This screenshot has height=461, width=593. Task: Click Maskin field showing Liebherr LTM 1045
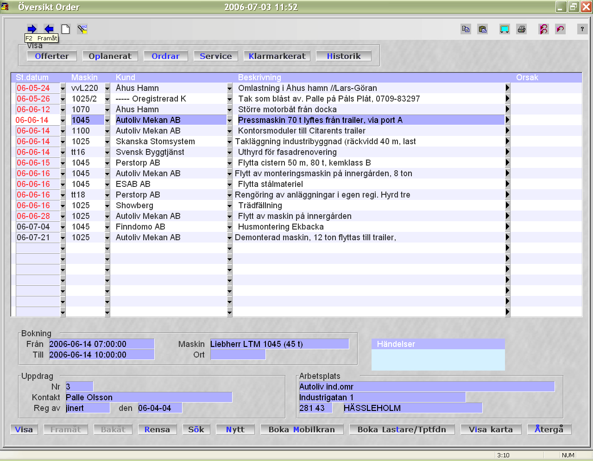pos(279,344)
